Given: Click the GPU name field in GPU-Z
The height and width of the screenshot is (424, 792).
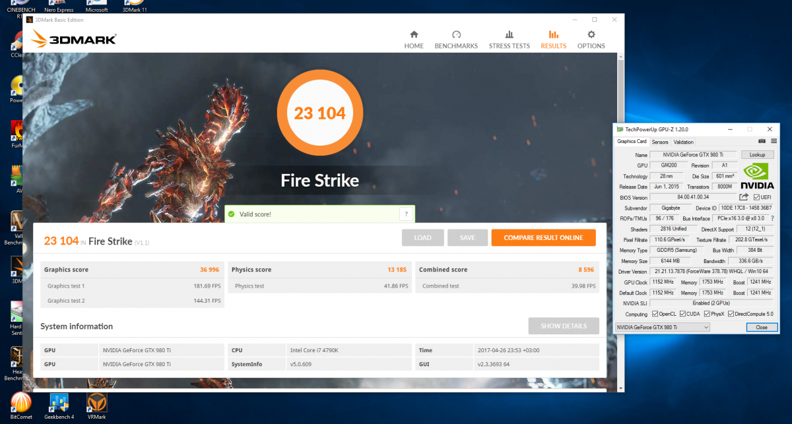Looking at the screenshot, I should 694,154.
